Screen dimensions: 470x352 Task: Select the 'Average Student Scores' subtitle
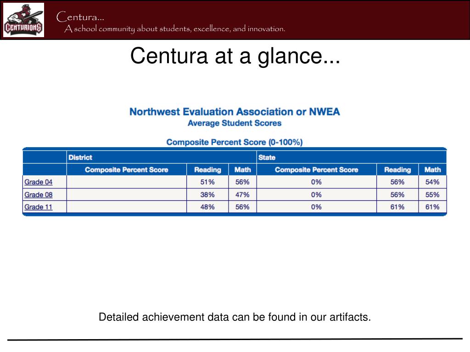click(235, 123)
